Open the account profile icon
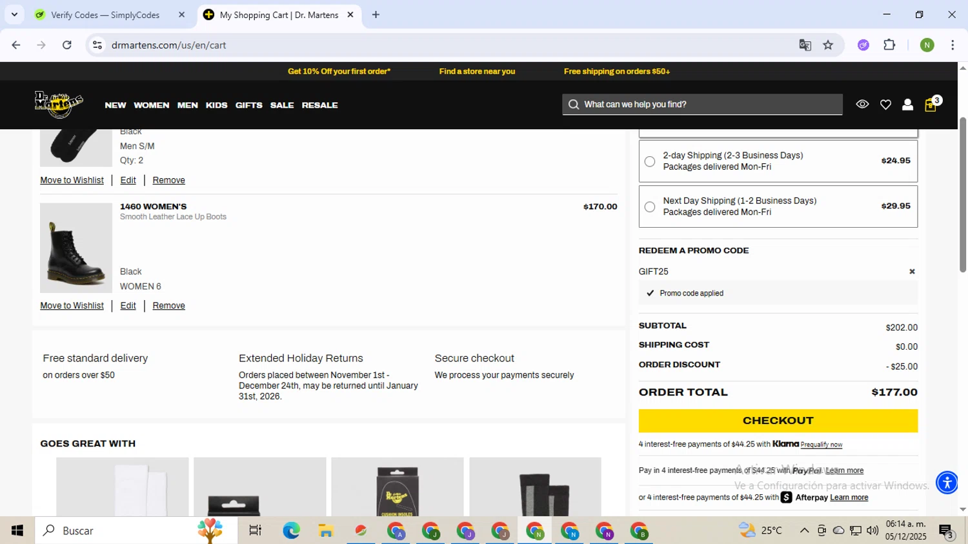This screenshot has height=544, width=968. point(907,105)
